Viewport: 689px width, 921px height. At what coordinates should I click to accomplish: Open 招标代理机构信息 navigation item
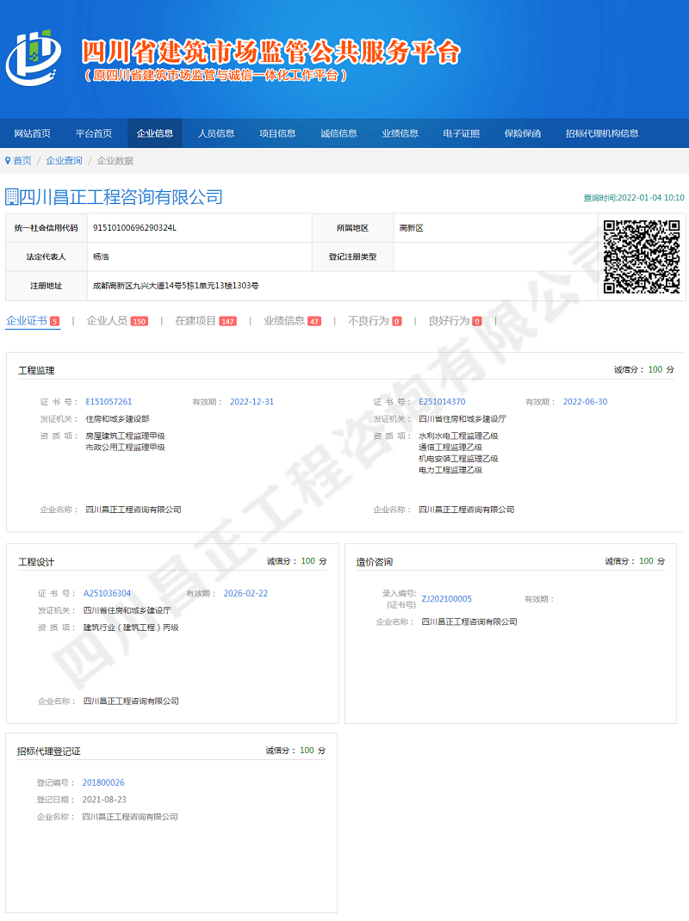tap(602, 133)
